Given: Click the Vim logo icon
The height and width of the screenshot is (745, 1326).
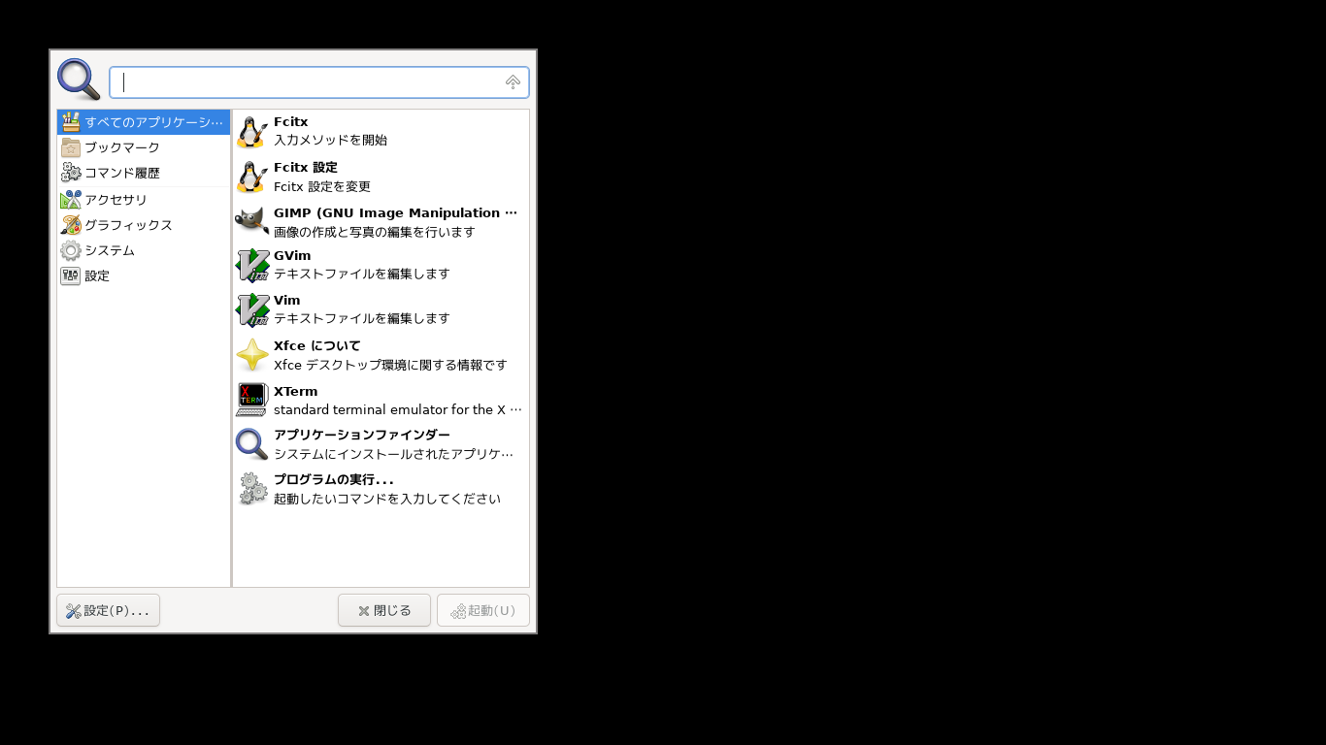Looking at the screenshot, I should click(x=252, y=310).
